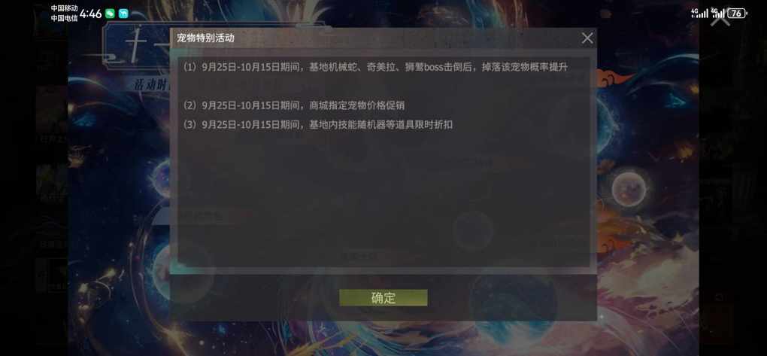Tap the dimmed X behind the battery indicator

720,17
